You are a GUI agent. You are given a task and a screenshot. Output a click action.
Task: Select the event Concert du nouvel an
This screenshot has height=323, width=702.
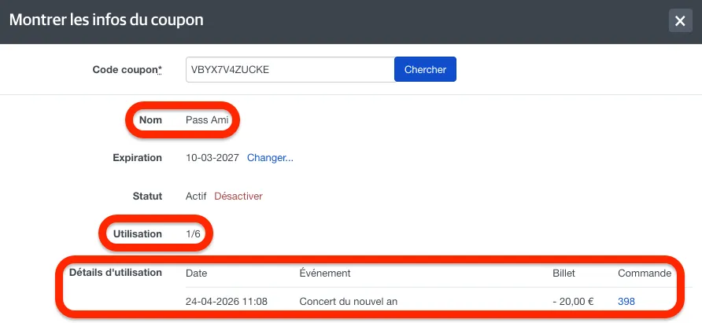point(349,302)
